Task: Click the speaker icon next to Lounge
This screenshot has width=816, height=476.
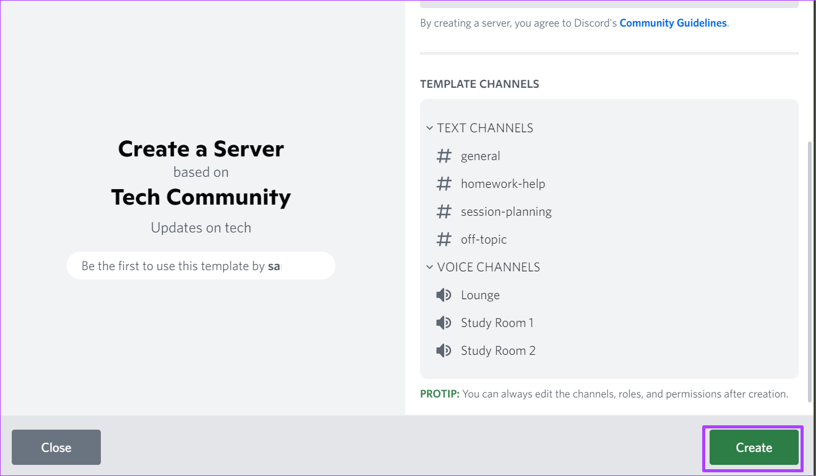Action: 444,295
